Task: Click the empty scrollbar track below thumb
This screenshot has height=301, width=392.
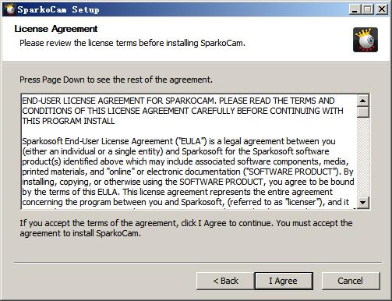Action: pos(363,157)
